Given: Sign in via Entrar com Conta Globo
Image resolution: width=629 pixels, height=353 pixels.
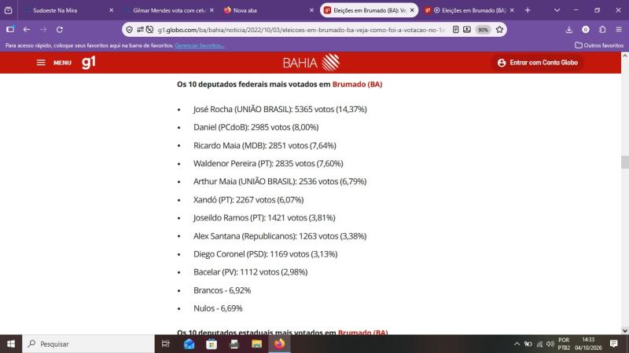Looking at the screenshot, I should [x=538, y=63].
